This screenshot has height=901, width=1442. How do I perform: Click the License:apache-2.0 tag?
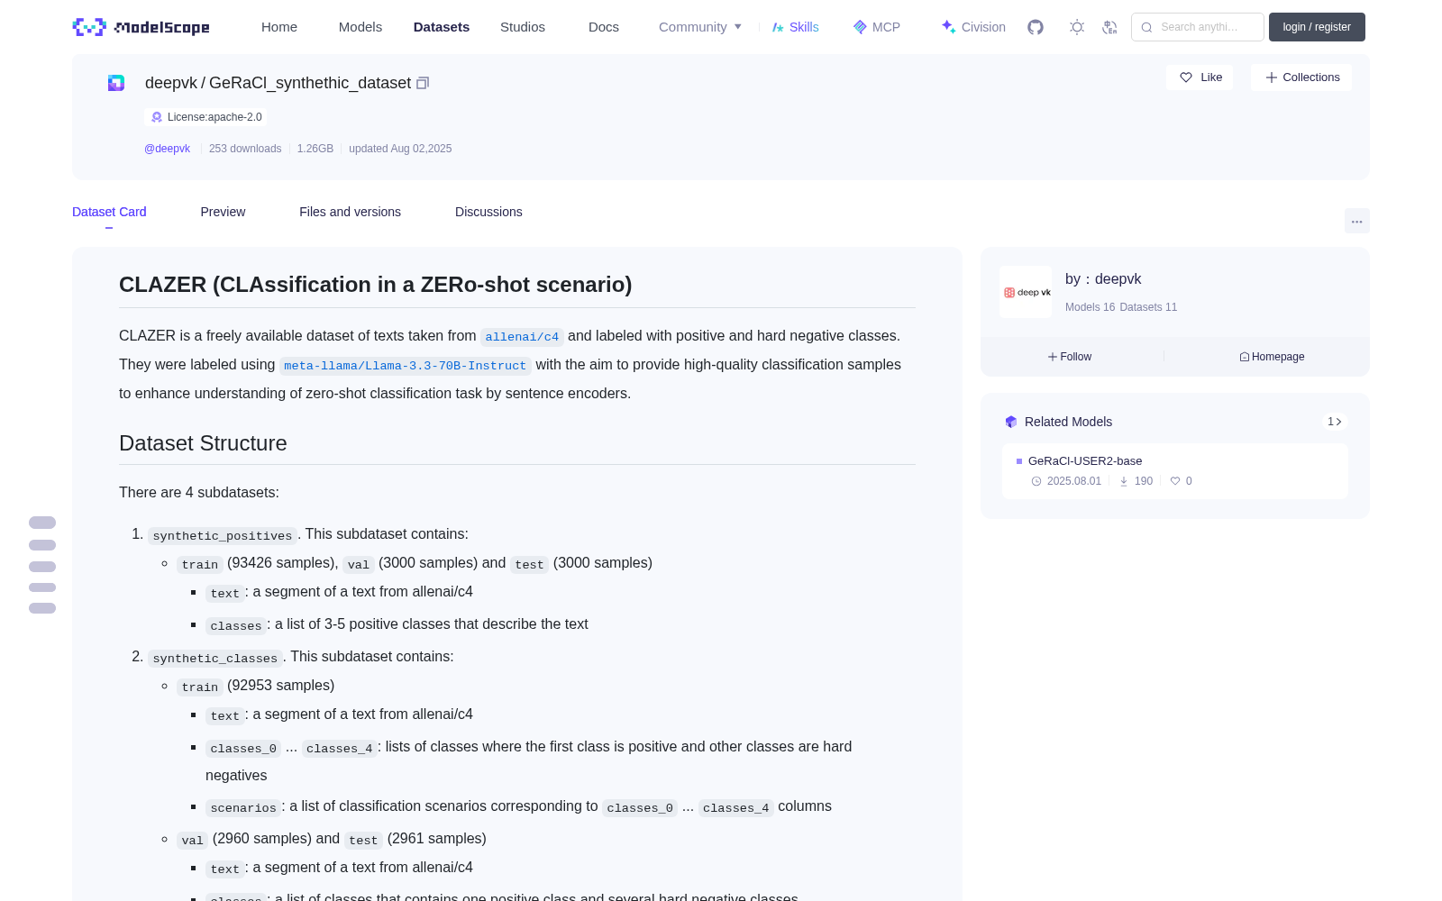point(205,117)
